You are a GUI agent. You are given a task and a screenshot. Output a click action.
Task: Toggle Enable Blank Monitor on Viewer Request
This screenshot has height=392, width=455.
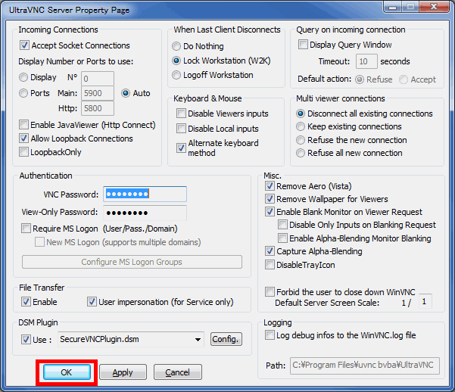point(270,212)
